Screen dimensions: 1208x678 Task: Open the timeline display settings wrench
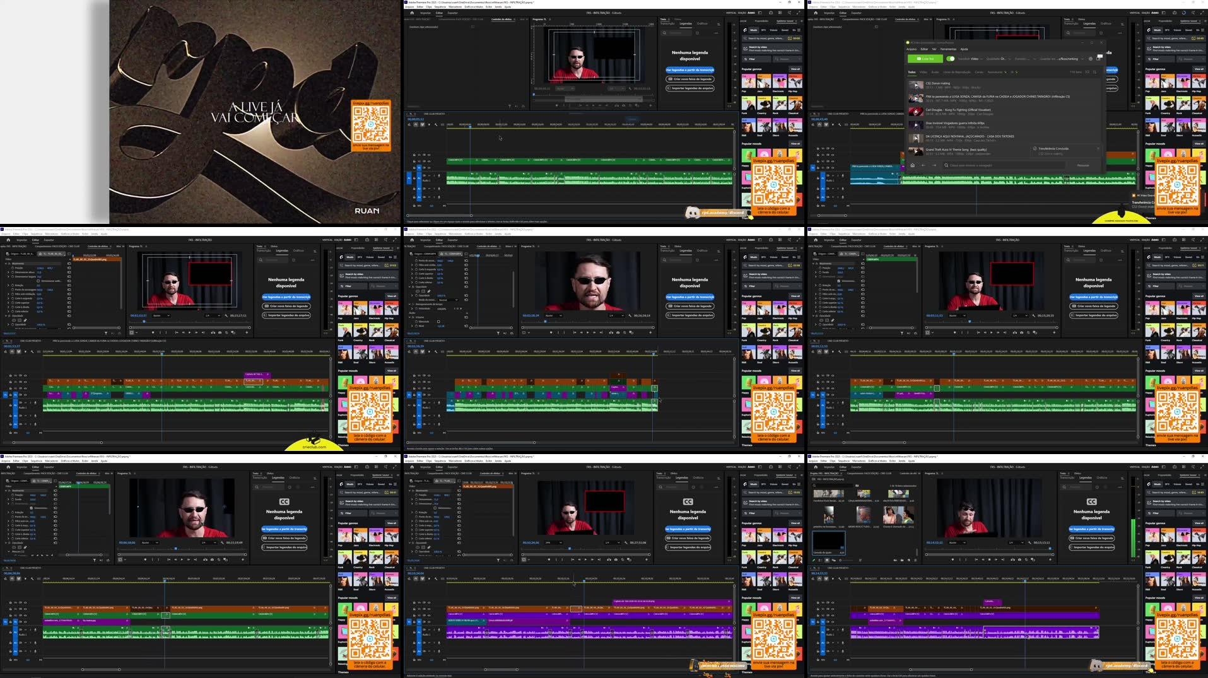[x=436, y=124]
